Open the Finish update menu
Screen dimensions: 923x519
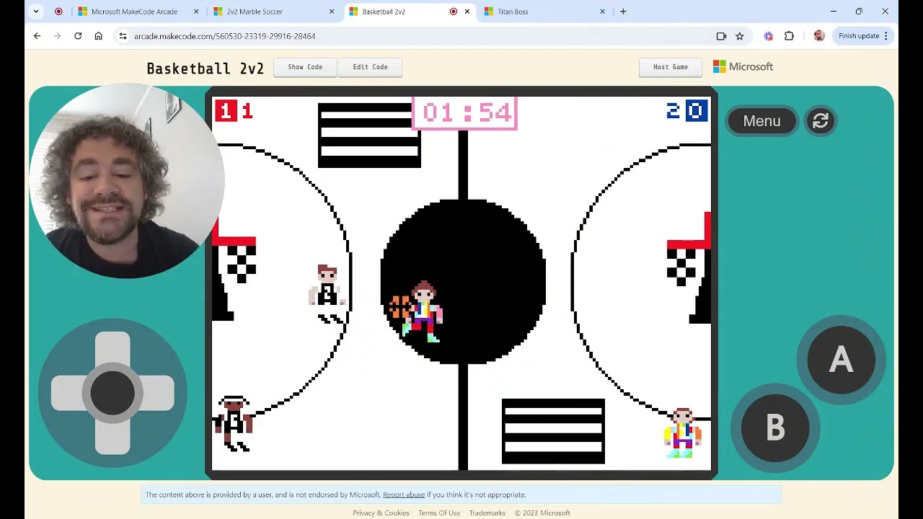864,36
